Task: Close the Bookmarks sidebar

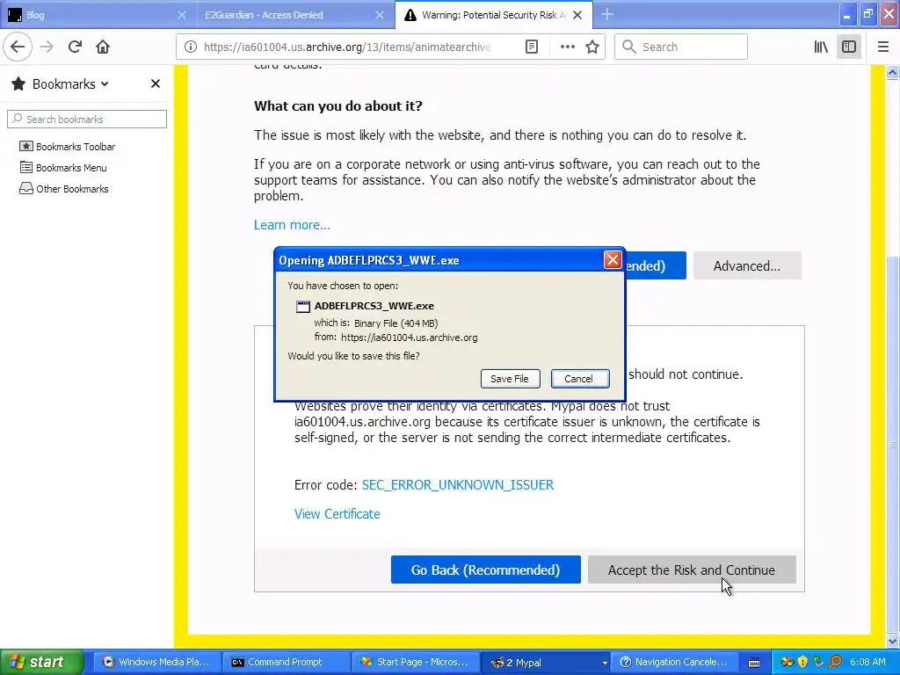Action: coord(155,83)
